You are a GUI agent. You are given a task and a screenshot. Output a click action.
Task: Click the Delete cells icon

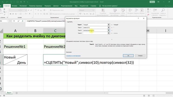point(136,11)
